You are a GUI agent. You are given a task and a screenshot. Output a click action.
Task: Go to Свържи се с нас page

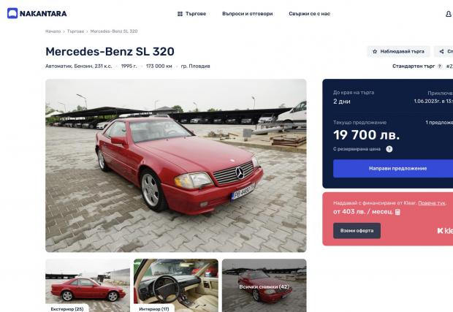click(309, 14)
